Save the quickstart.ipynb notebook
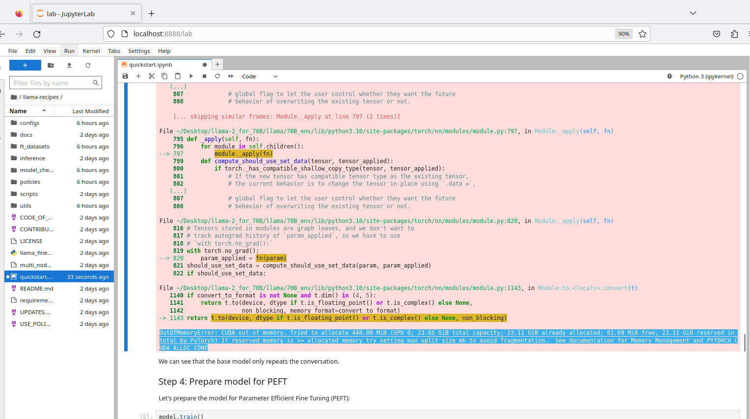 click(125, 76)
